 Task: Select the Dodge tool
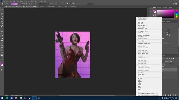(x=2, y=43)
